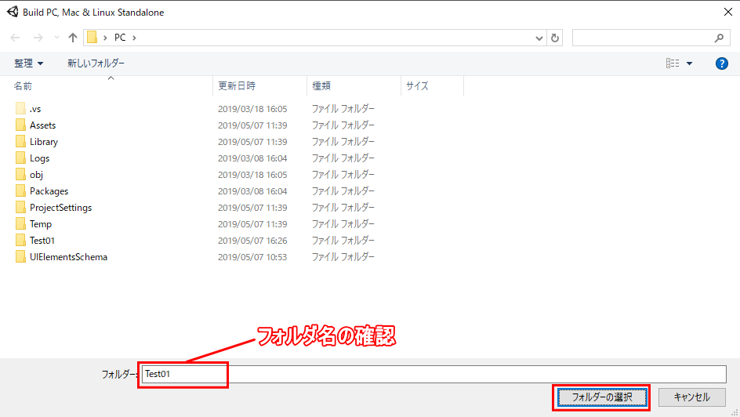Click date 2019/05/07 10:53 of UIElementsSchema
This screenshot has height=417, width=740.
(252, 257)
